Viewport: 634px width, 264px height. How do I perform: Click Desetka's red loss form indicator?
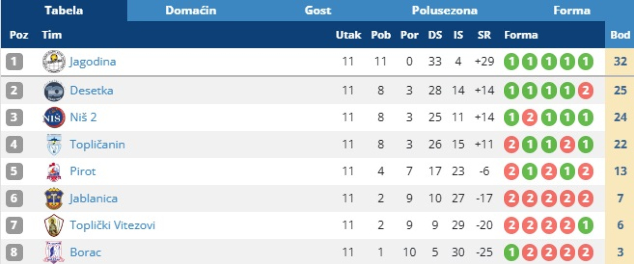pos(585,91)
